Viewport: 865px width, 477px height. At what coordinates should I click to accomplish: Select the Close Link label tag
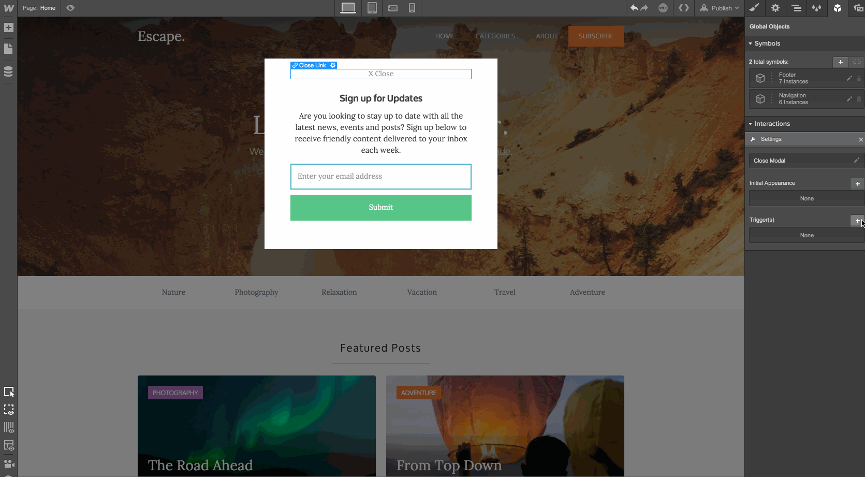[310, 65]
